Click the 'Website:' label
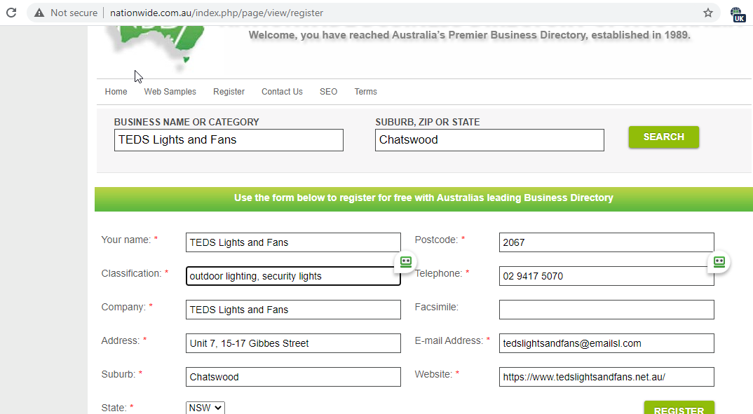 (433, 374)
